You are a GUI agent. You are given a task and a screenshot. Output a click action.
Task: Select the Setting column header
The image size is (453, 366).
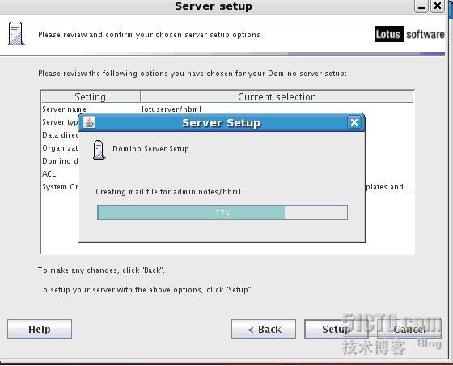pyautogui.click(x=91, y=96)
